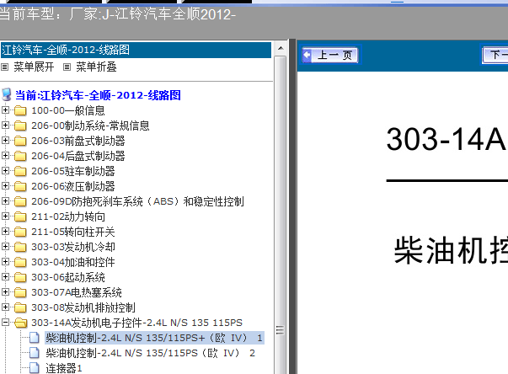The height and width of the screenshot is (374, 508).
Task: Open 206-09D防抱死刹车系统 tree item
Action: [137, 201]
